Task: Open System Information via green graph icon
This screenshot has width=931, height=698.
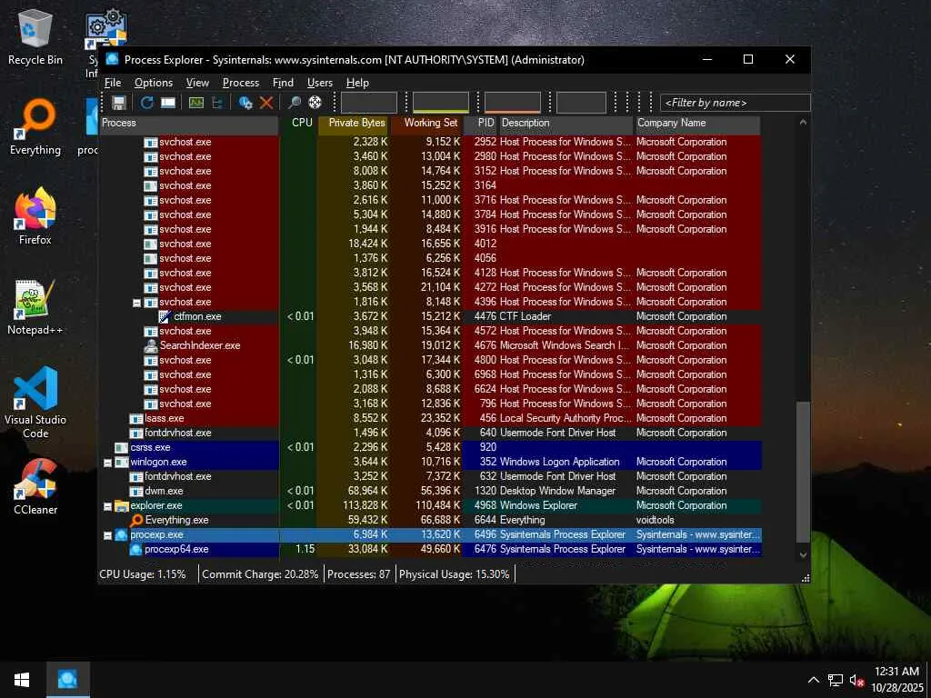Action: 196,103
